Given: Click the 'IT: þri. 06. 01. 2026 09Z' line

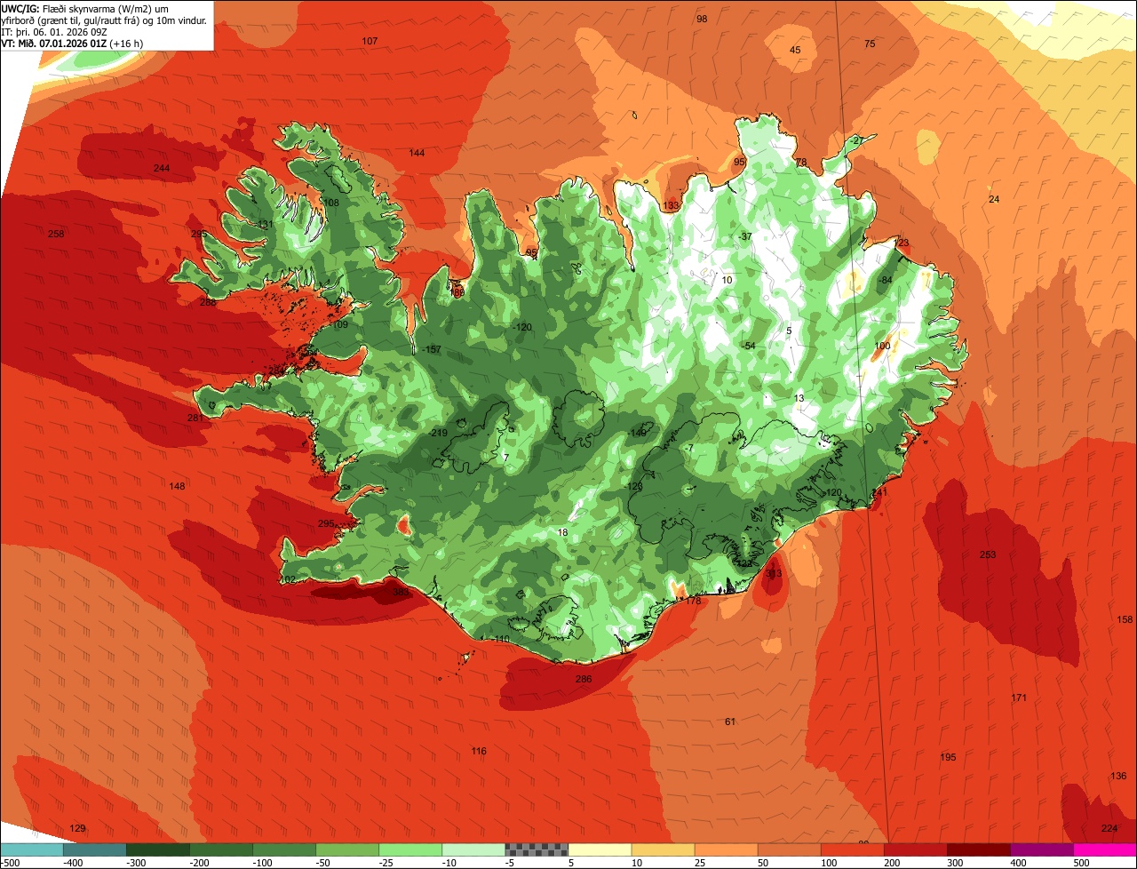Looking at the screenshot, I should click(56, 32).
